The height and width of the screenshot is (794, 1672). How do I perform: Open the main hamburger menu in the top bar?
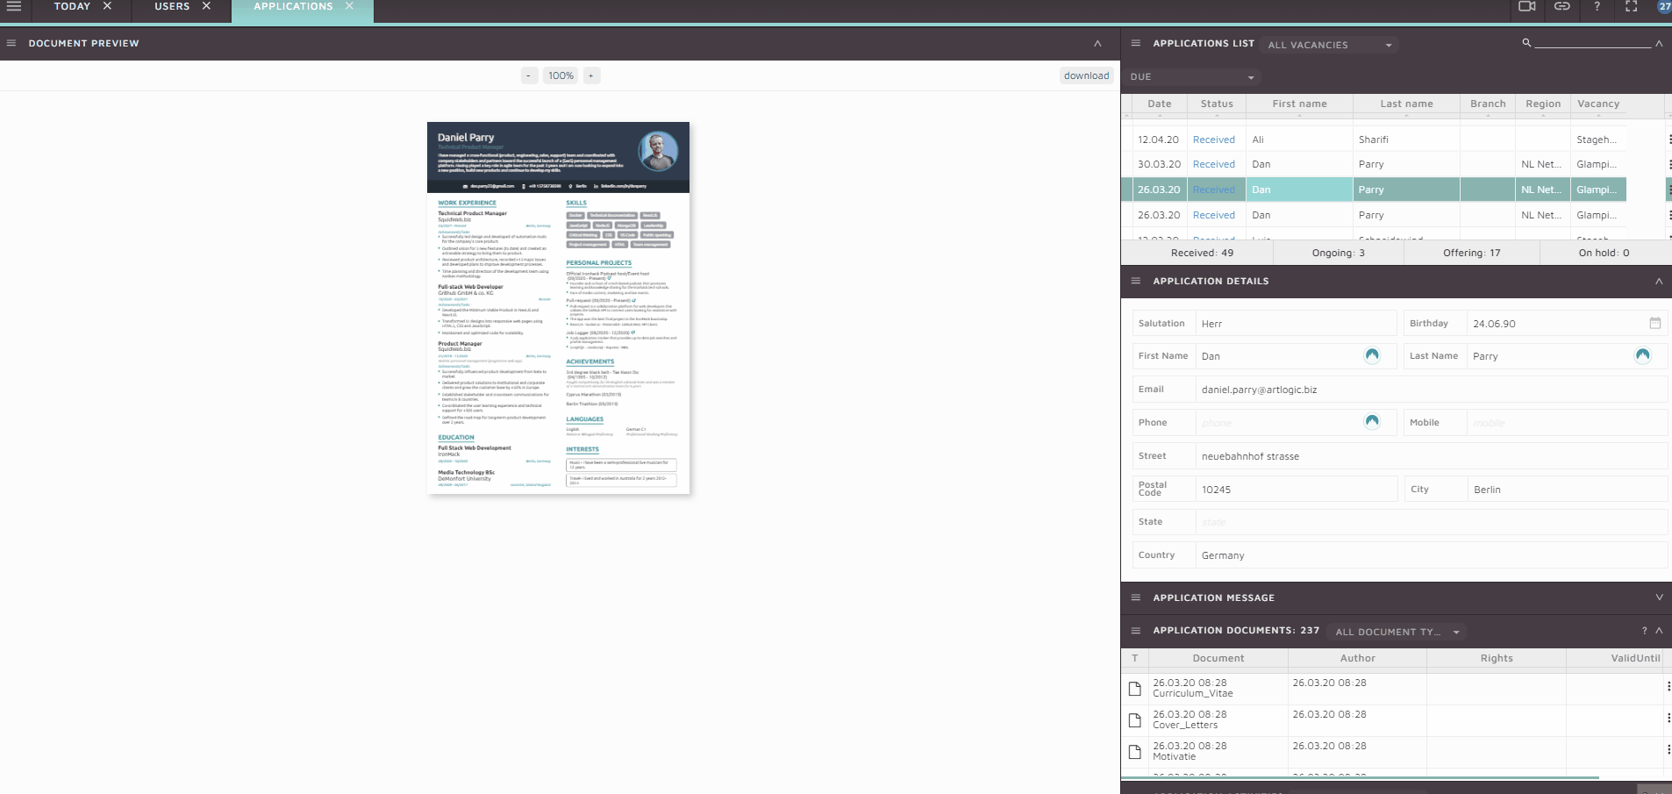(x=14, y=6)
